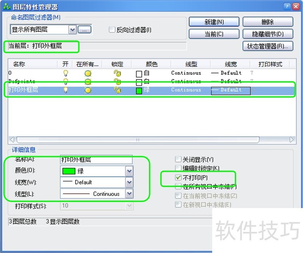
Task: Open the 颜色 dropdown showing 绿
Action: click(x=129, y=171)
